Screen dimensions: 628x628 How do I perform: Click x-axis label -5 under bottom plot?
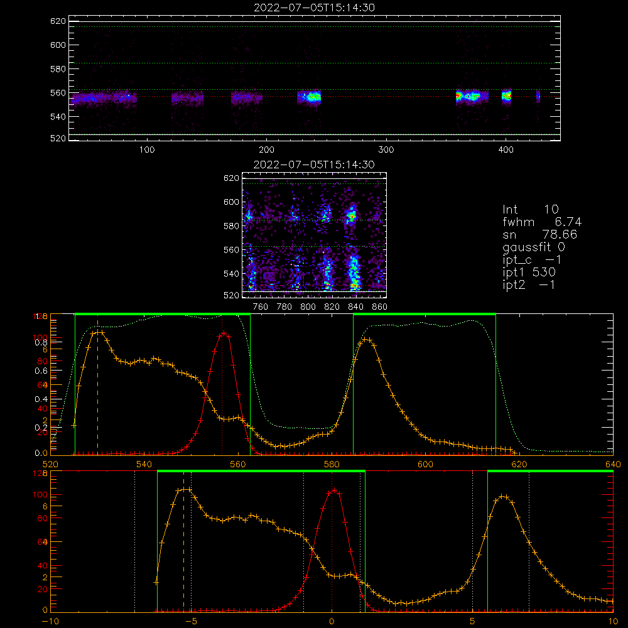(x=192, y=621)
